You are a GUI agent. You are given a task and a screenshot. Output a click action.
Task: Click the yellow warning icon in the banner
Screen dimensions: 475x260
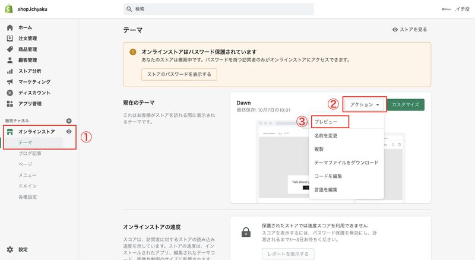point(132,52)
